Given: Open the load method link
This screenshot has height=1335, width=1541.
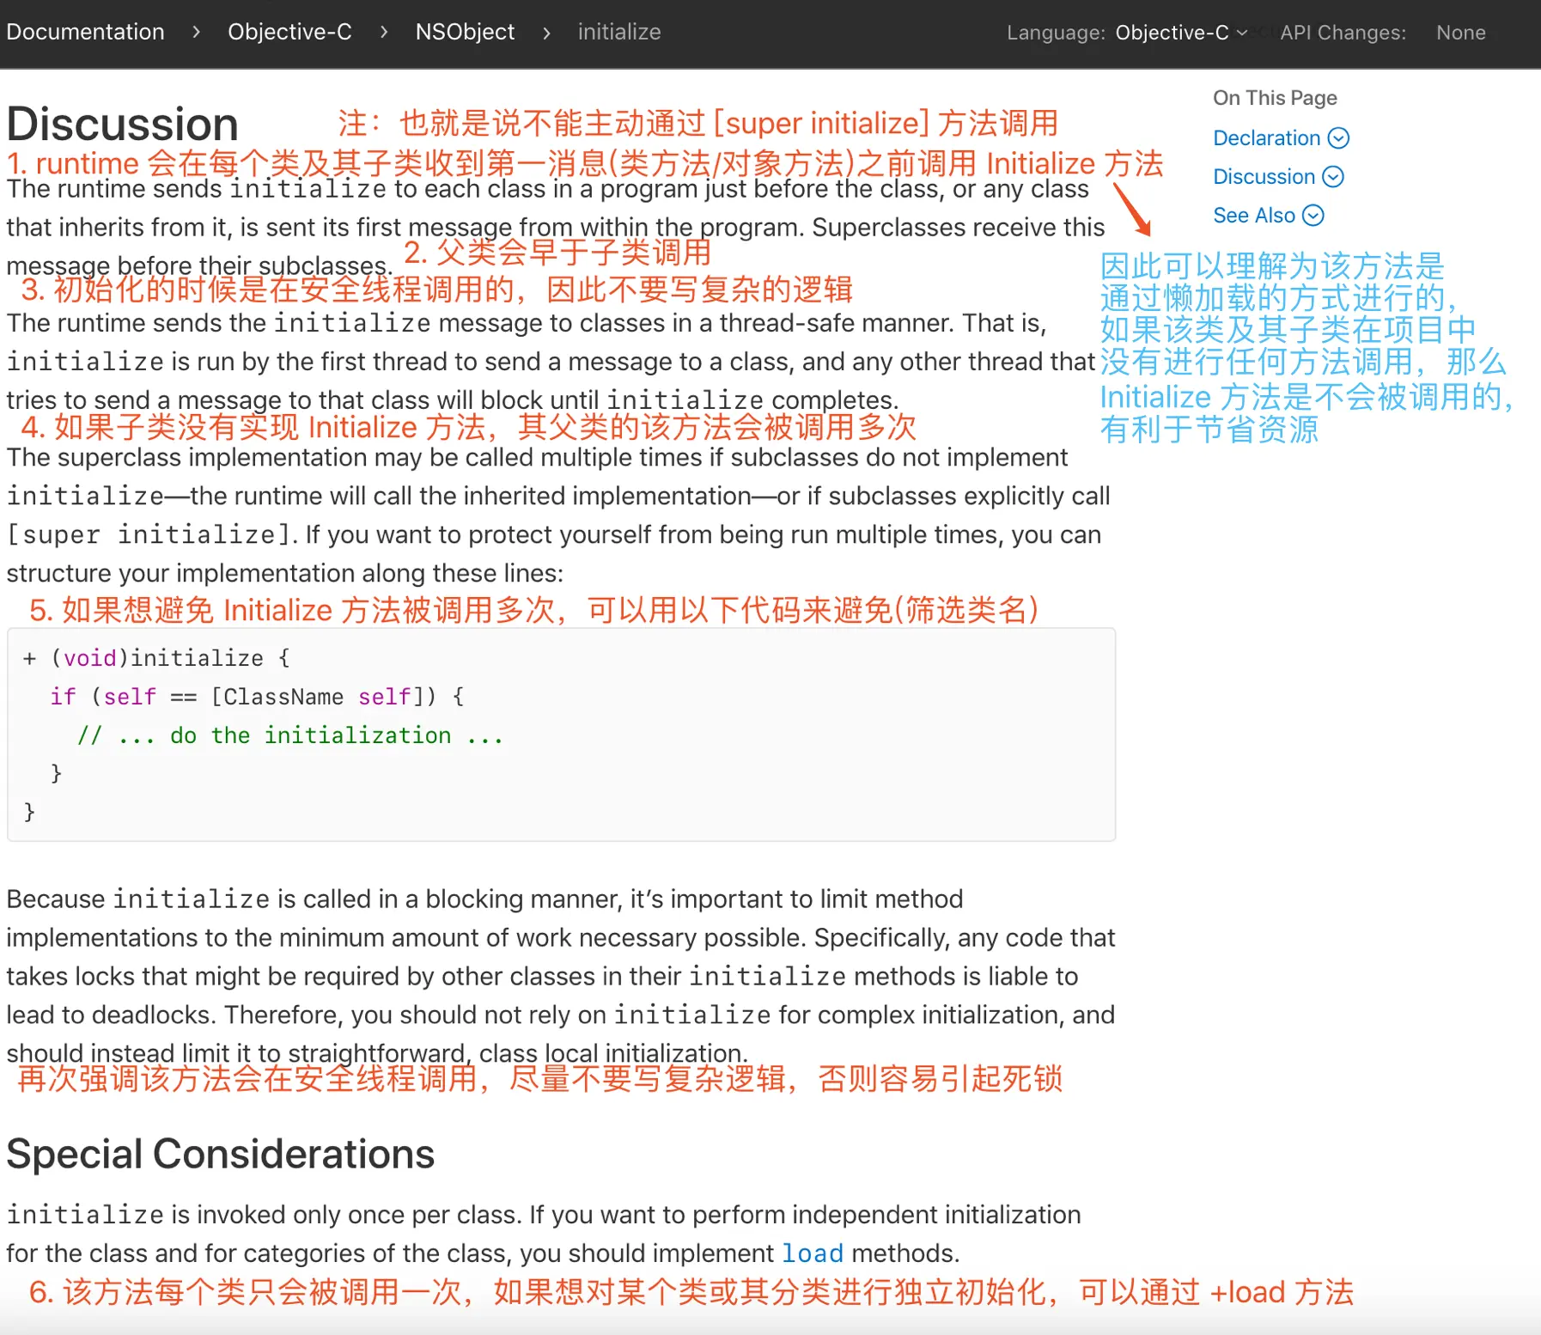Looking at the screenshot, I should (x=813, y=1253).
